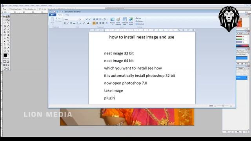The width and height of the screenshot is (251, 141).
Task: Open the Home tab in WordPad
Action: click(60, 15)
